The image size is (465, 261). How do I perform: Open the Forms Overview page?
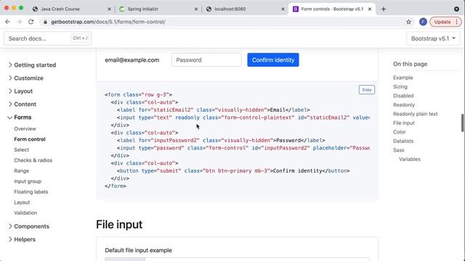click(x=25, y=129)
